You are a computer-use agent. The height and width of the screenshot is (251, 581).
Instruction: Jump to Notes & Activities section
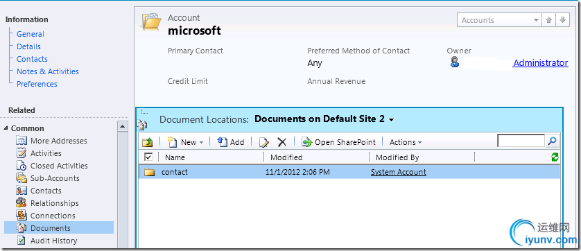[47, 71]
